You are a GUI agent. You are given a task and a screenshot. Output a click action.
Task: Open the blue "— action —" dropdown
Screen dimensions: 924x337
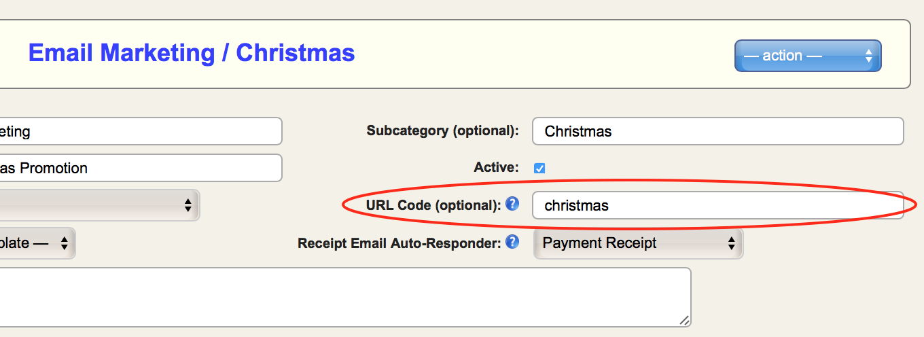(x=807, y=56)
